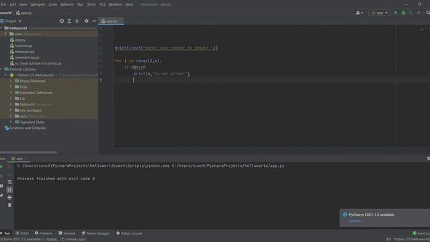
Task: Open the Run menu
Action: point(80,5)
